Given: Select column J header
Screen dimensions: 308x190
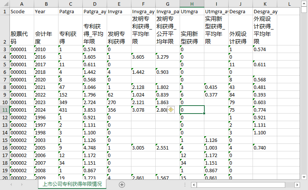Looking at the screenshot, I should 240,4.
